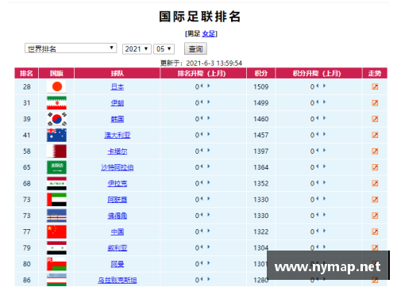The image size is (397, 287).
Task: Open the 伊朗 team link
Action: (118, 103)
